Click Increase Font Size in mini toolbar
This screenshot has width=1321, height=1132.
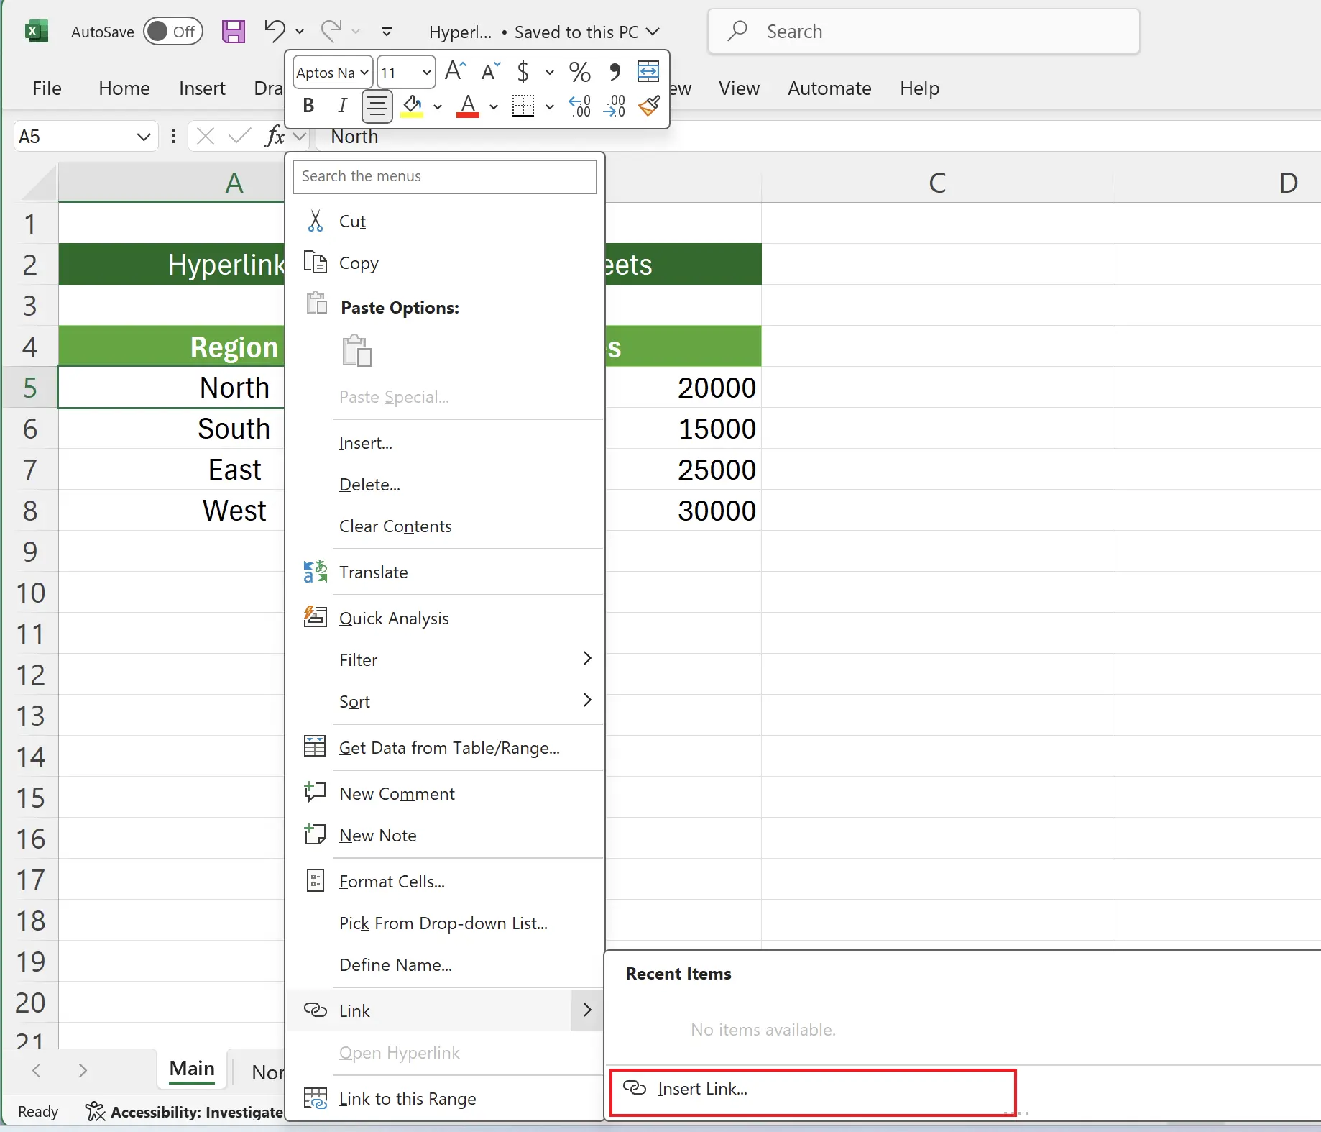point(455,72)
